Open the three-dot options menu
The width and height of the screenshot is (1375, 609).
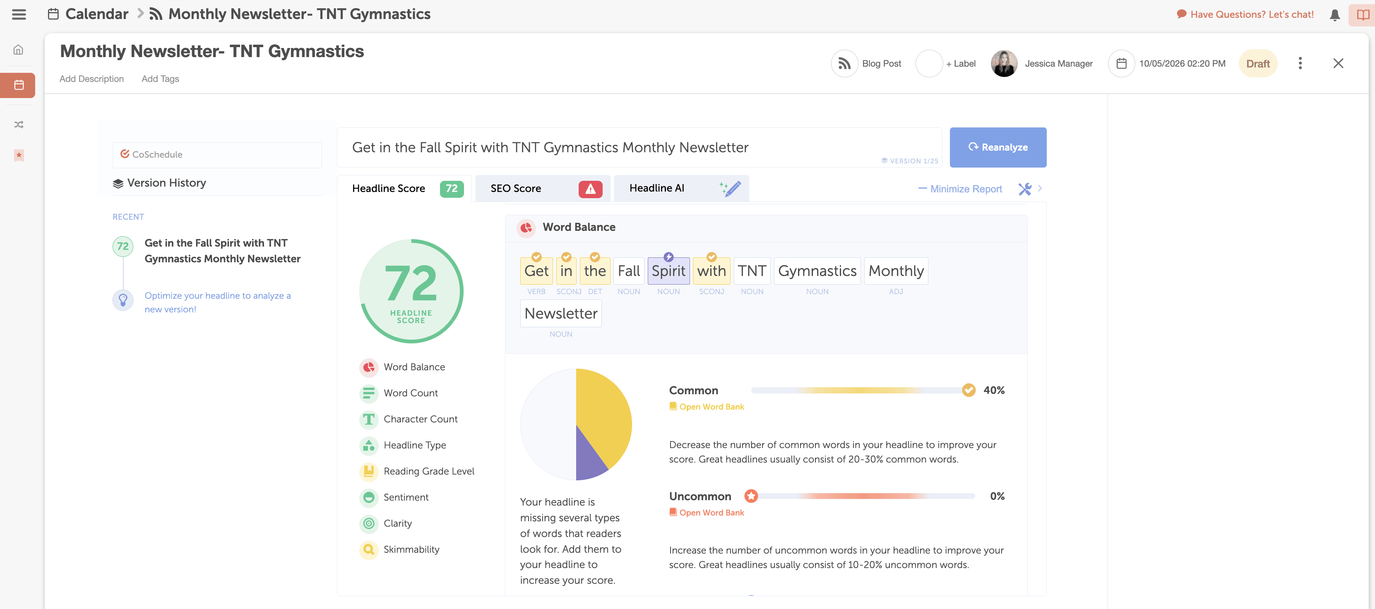coord(1300,64)
